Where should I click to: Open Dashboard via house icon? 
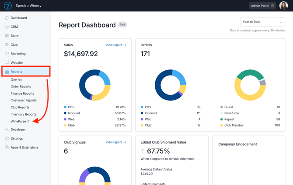click(7, 18)
